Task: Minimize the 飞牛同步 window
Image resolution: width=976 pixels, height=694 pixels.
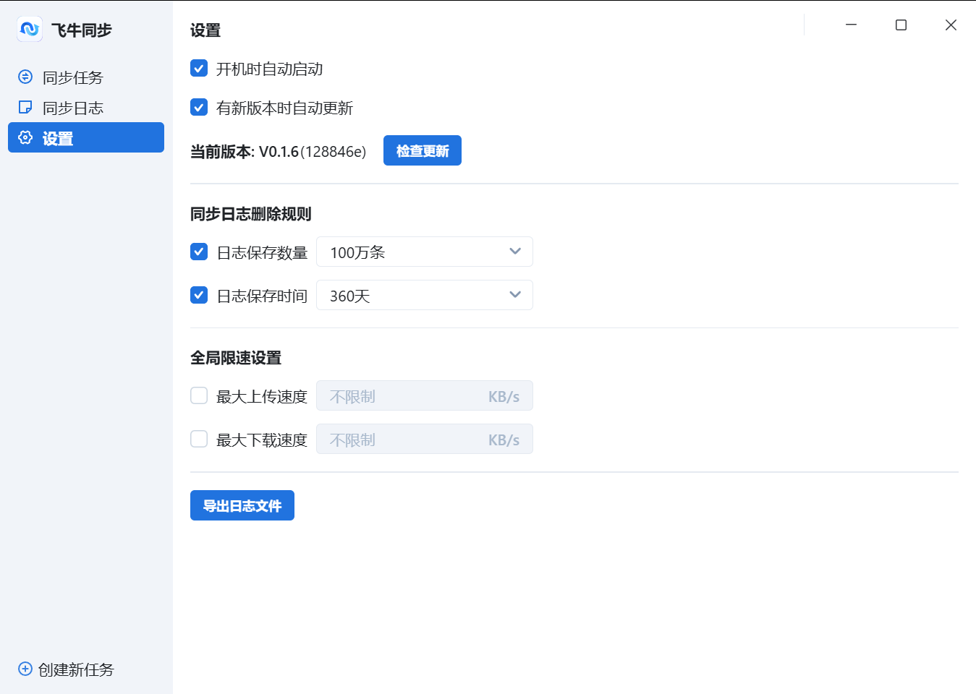Action: (x=852, y=25)
